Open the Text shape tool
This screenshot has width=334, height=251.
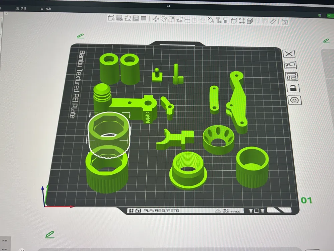[218, 20]
